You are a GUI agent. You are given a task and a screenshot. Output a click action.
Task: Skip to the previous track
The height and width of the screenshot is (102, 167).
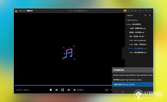(x=56, y=90)
